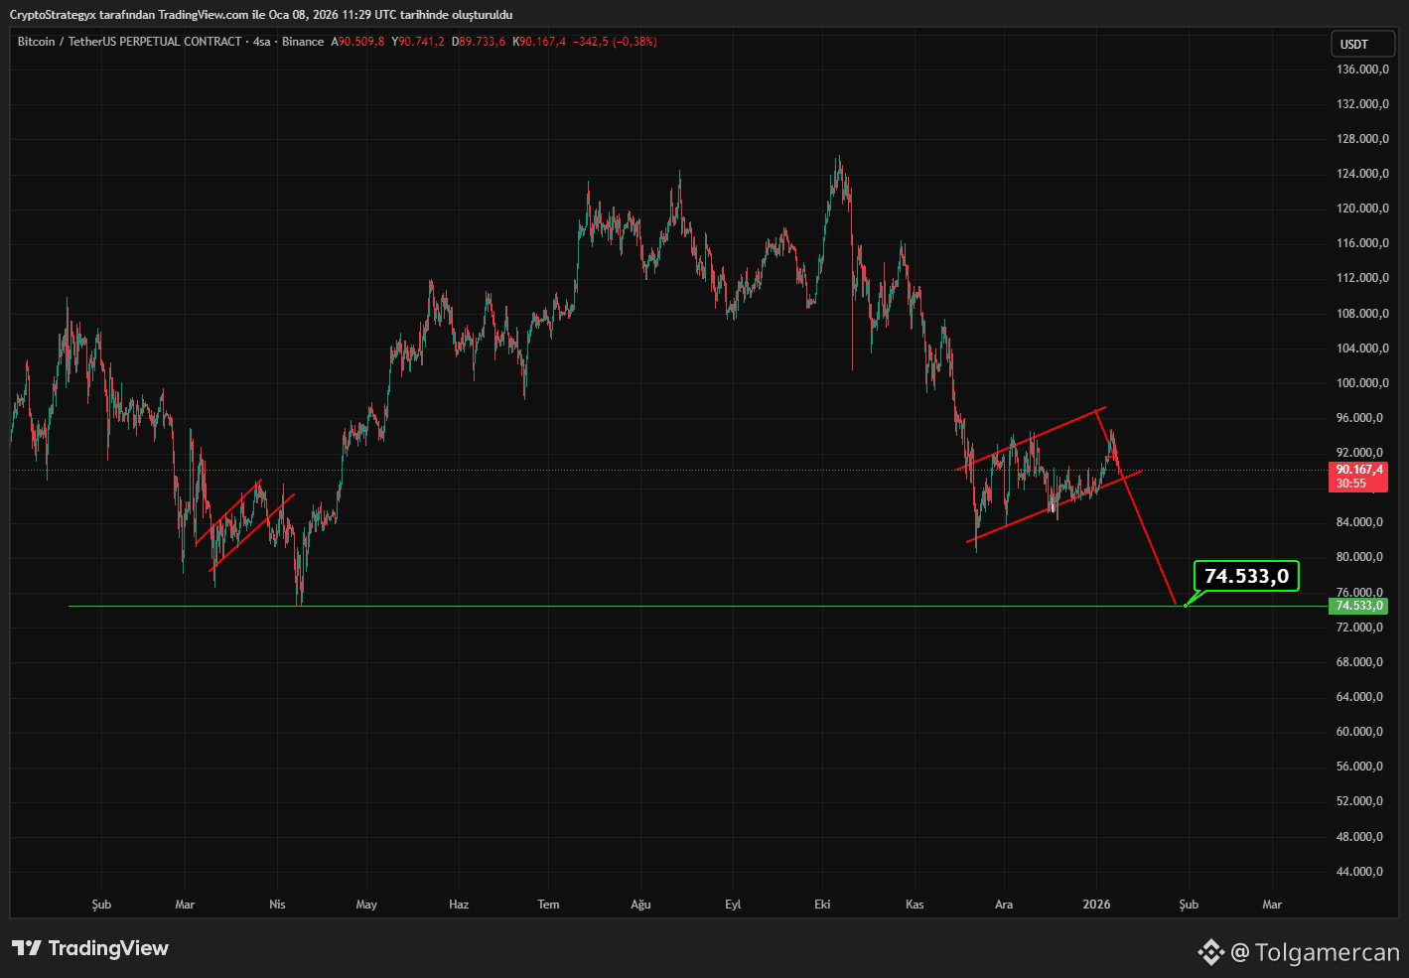Click the Haz month label on time axis
Viewport: 1409px width, 978px height.
click(x=459, y=905)
